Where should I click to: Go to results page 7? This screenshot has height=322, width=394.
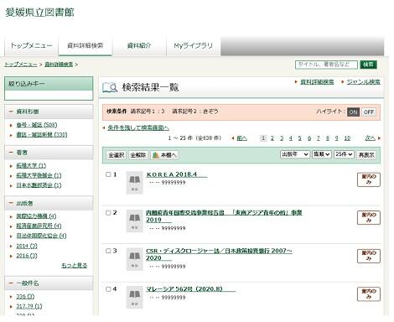[x=318, y=138]
